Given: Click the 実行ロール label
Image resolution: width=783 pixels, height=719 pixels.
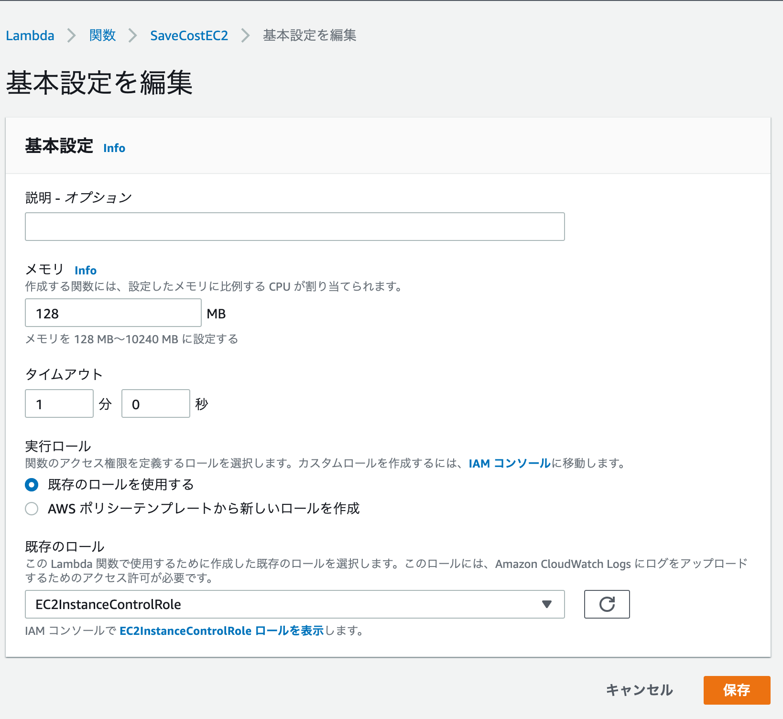Looking at the screenshot, I should click(x=58, y=446).
